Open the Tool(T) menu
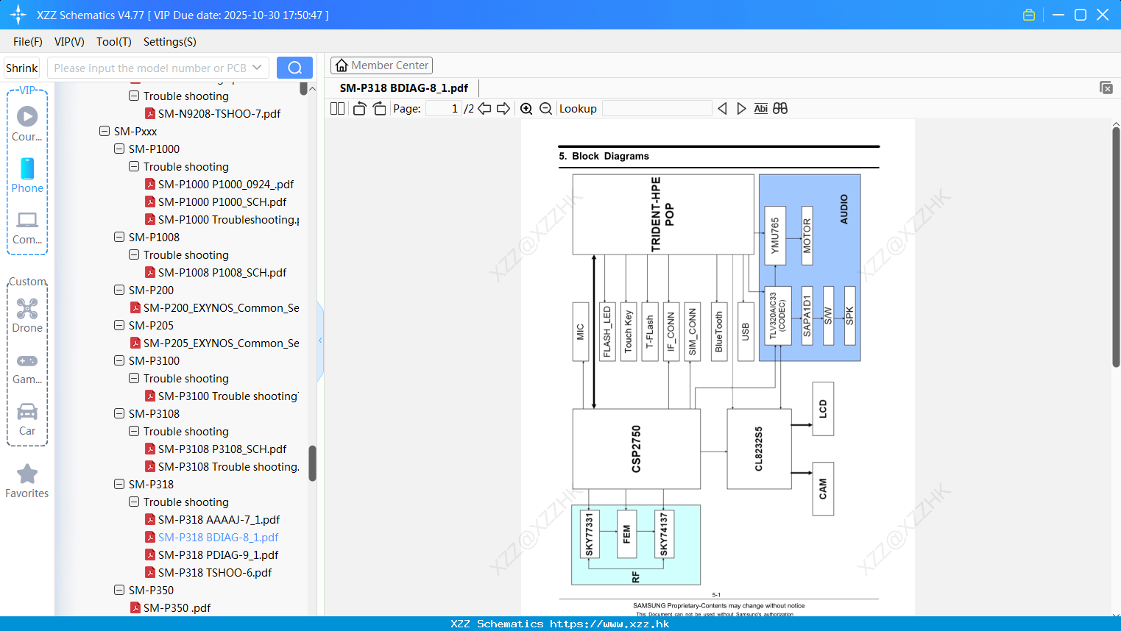 (x=114, y=42)
